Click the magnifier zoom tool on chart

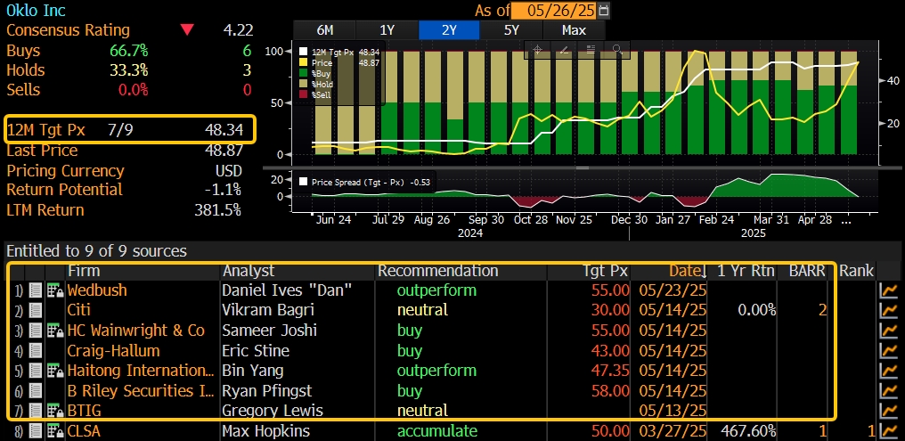click(616, 51)
